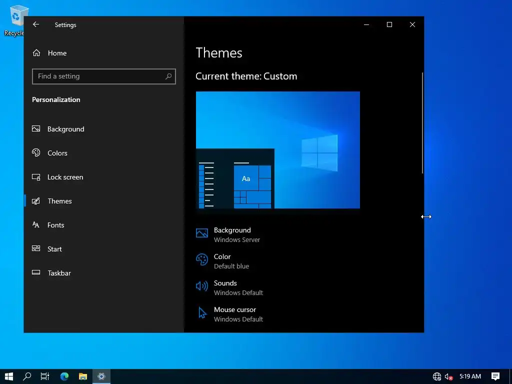Screen dimensions: 512x384
Task: Click the current theme preview image
Action: [x=278, y=150]
